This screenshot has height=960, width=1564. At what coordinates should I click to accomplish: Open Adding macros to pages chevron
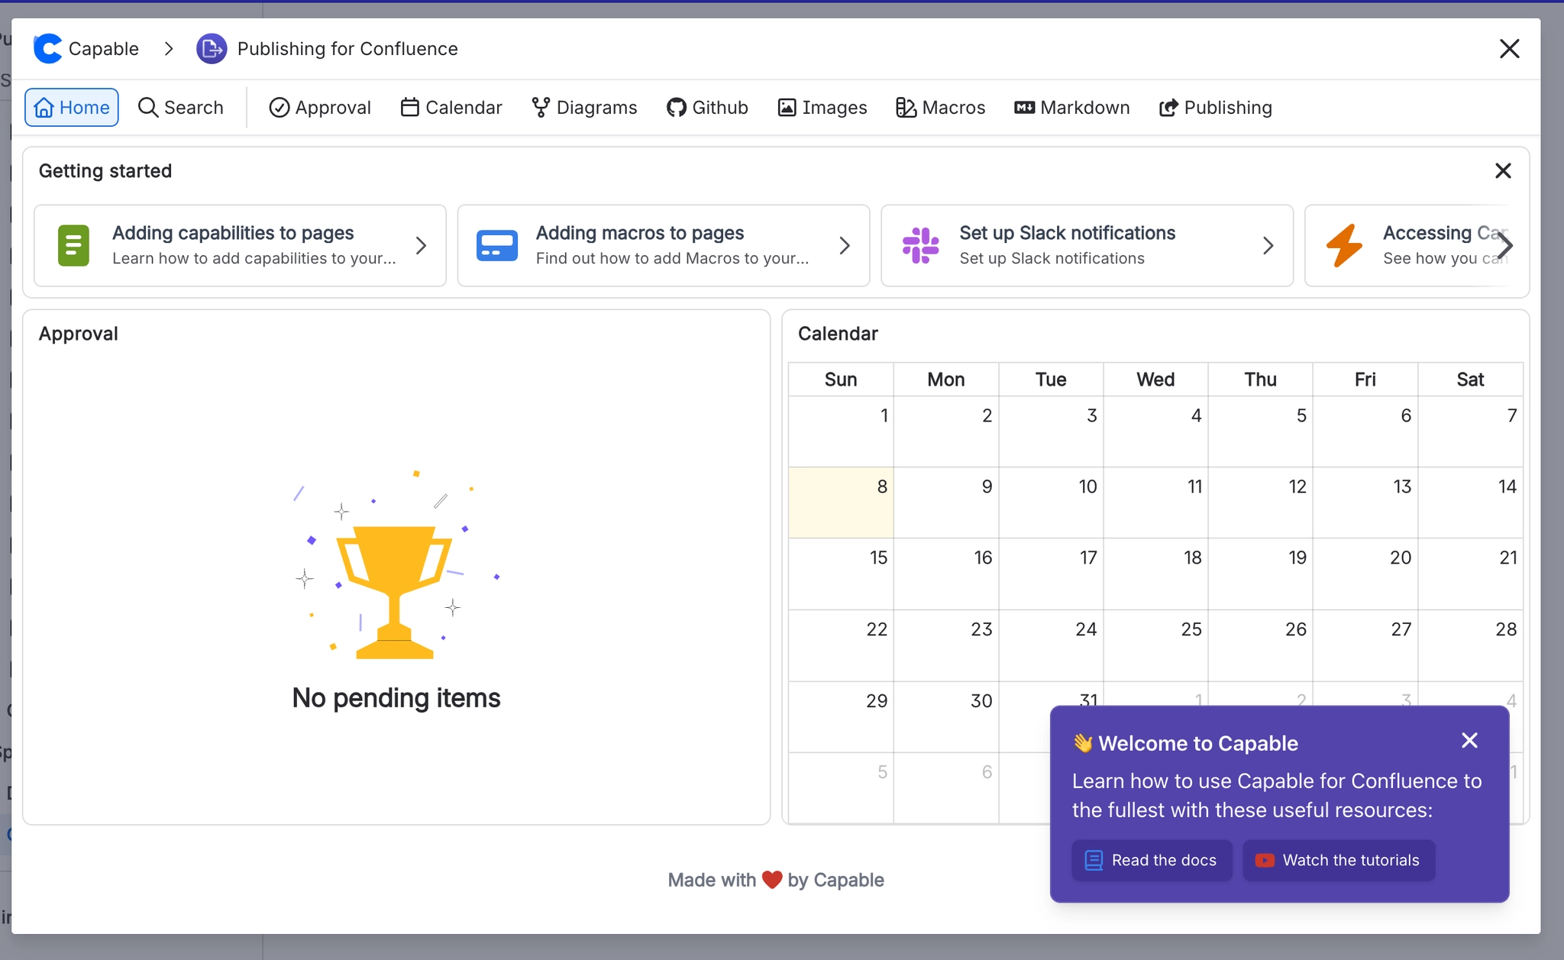[x=845, y=246]
